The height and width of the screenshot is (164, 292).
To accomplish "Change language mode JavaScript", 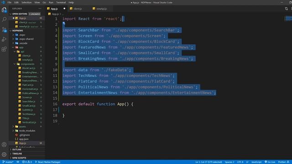I will click(x=256, y=162).
